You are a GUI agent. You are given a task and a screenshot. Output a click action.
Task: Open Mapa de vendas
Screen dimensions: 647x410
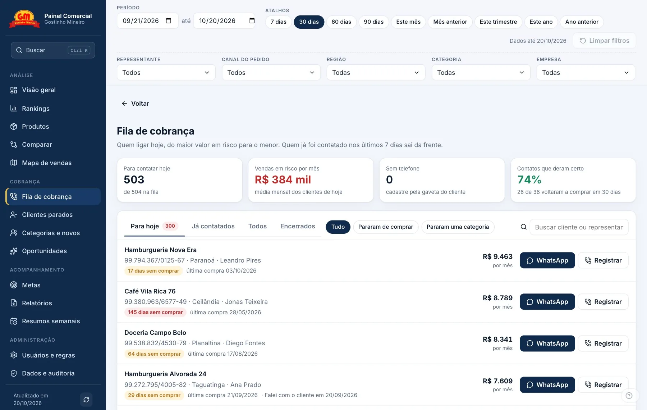click(53, 163)
